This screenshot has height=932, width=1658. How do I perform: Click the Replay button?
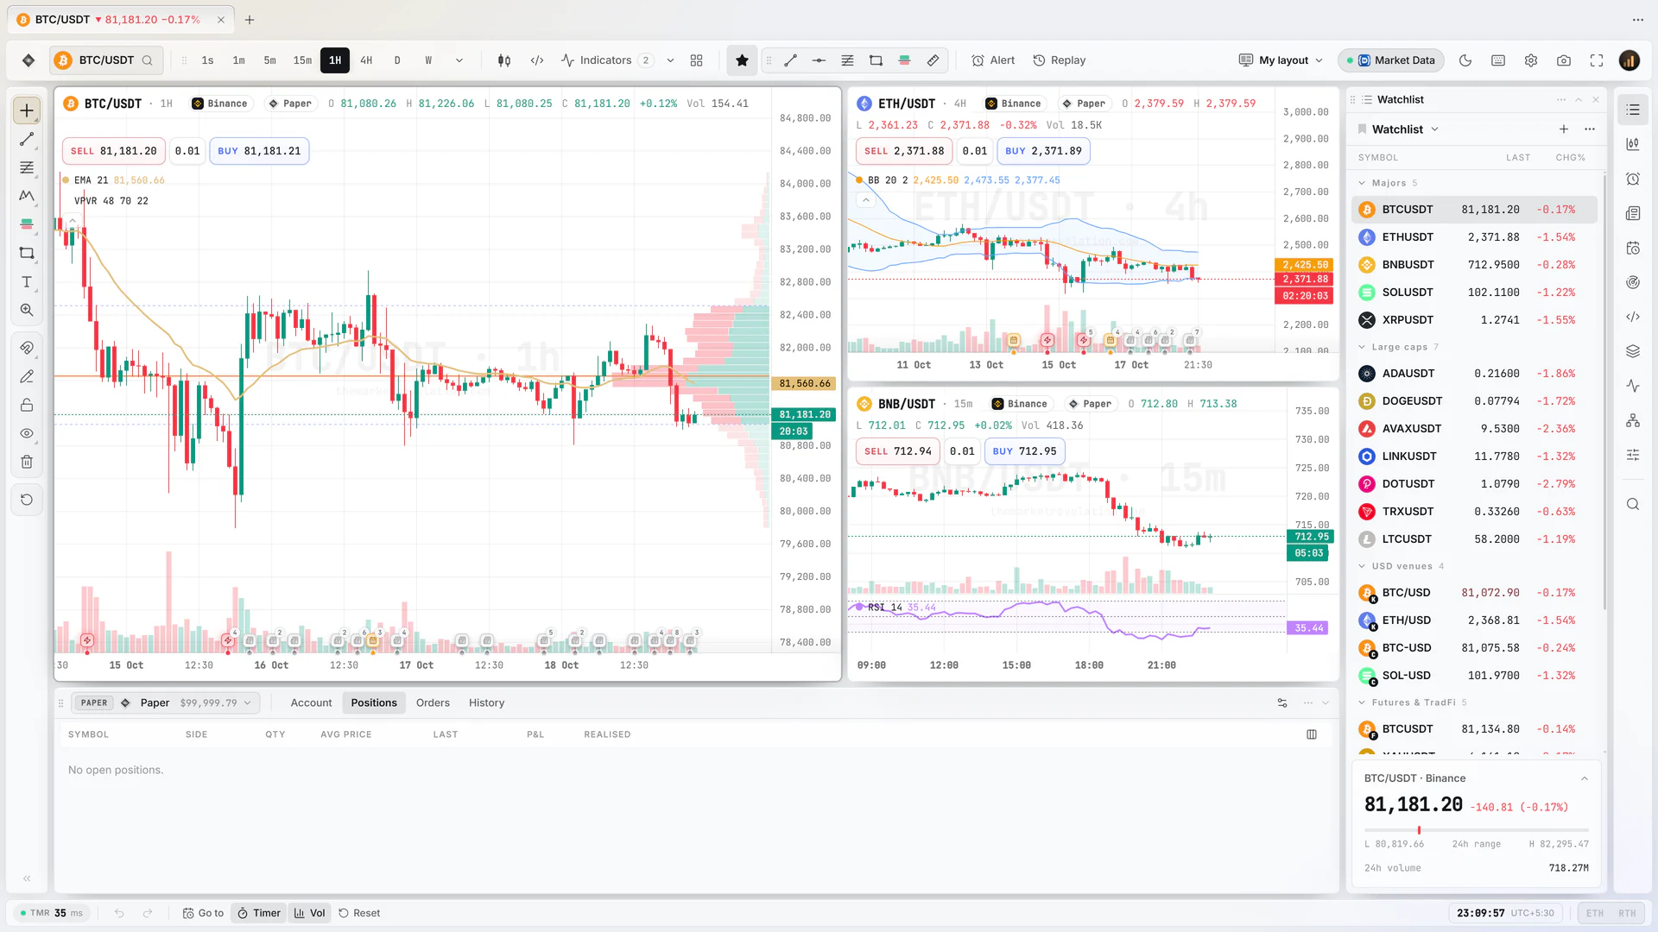1060,60
